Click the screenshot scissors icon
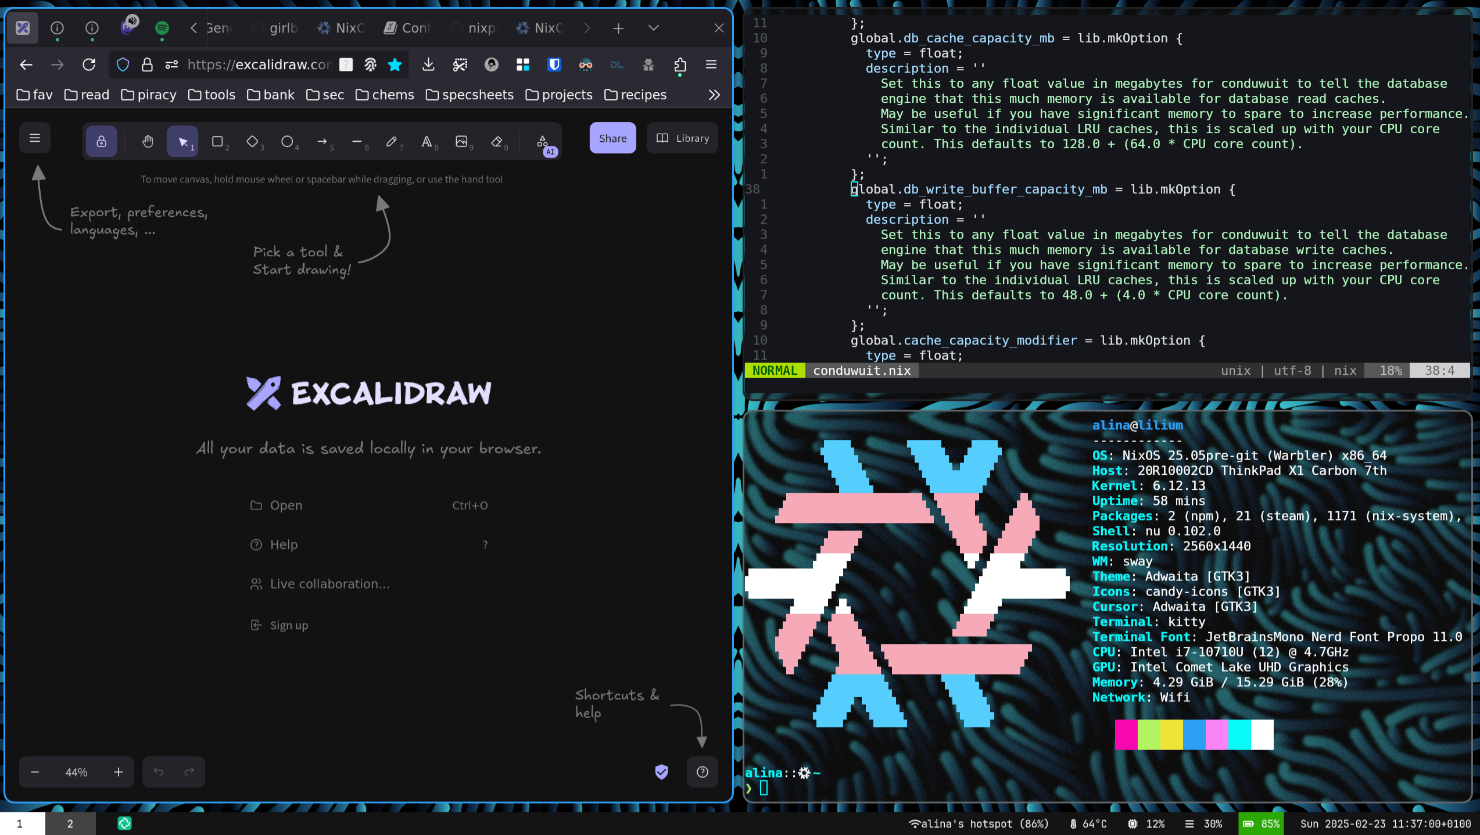Viewport: 1480px width, 835px height. (x=460, y=64)
